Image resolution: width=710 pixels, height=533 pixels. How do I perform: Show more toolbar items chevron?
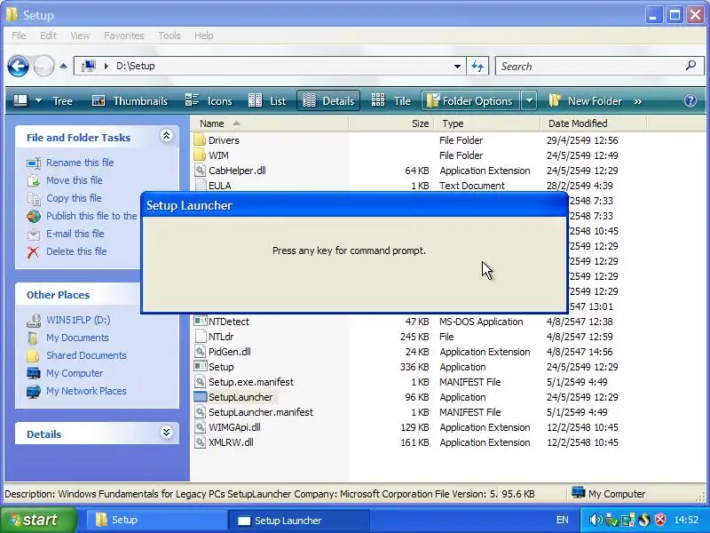638,101
